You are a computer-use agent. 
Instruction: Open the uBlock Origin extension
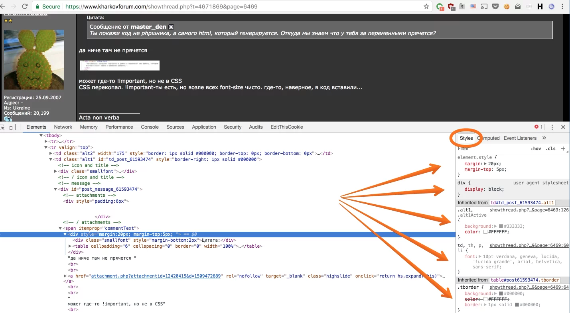(x=451, y=6)
